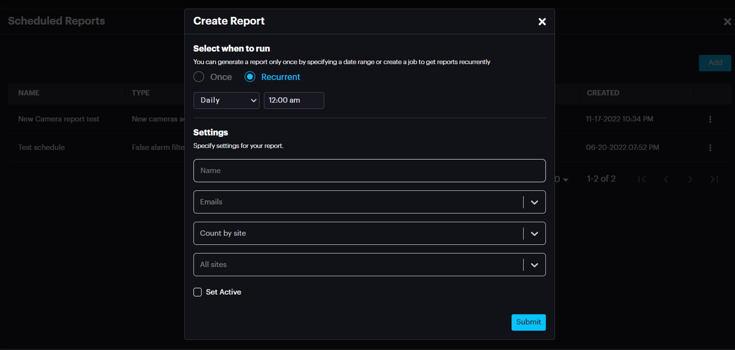The image size is (735, 350).
Task: Sort by the CREATED column header
Action: pos(603,93)
